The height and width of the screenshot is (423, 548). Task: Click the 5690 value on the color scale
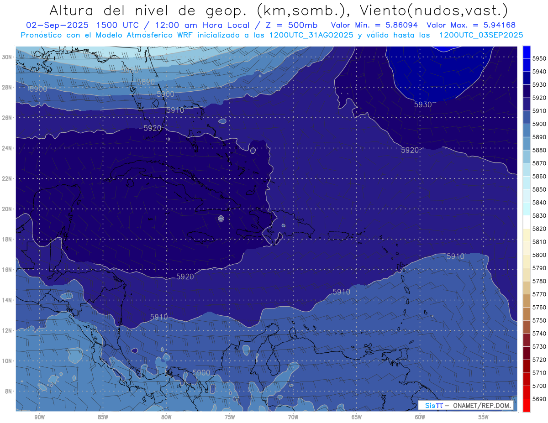click(x=539, y=399)
